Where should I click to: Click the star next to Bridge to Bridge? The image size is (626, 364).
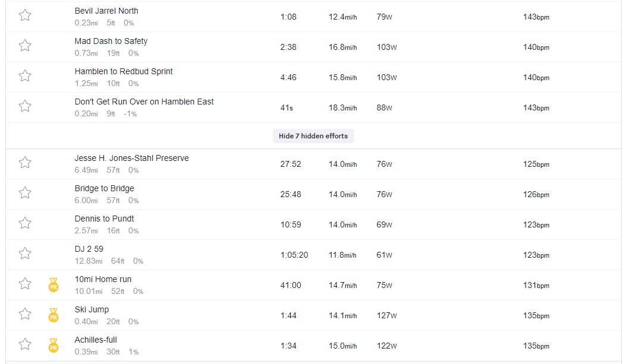pyautogui.click(x=25, y=193)
